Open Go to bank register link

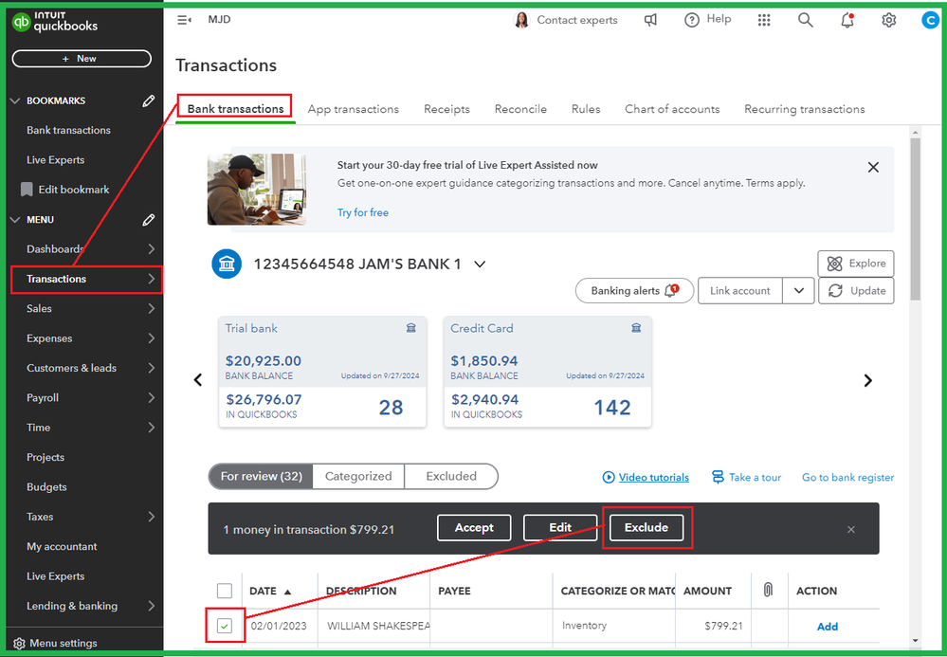848,478
